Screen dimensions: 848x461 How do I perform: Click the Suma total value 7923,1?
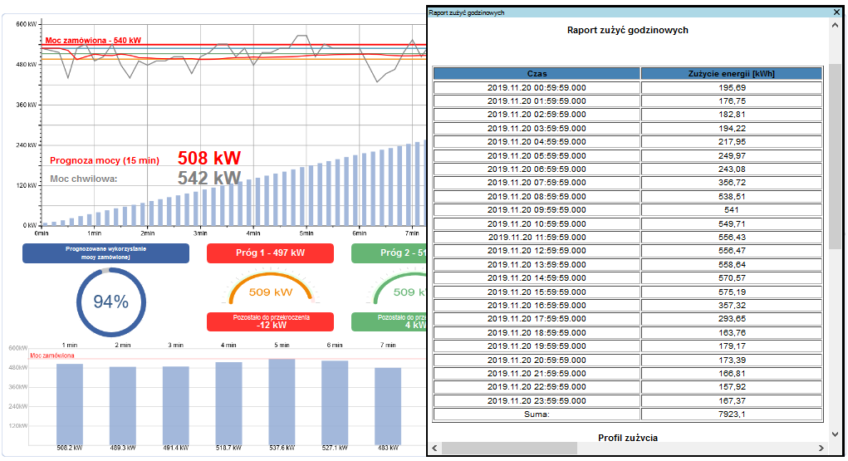point(732,414)
